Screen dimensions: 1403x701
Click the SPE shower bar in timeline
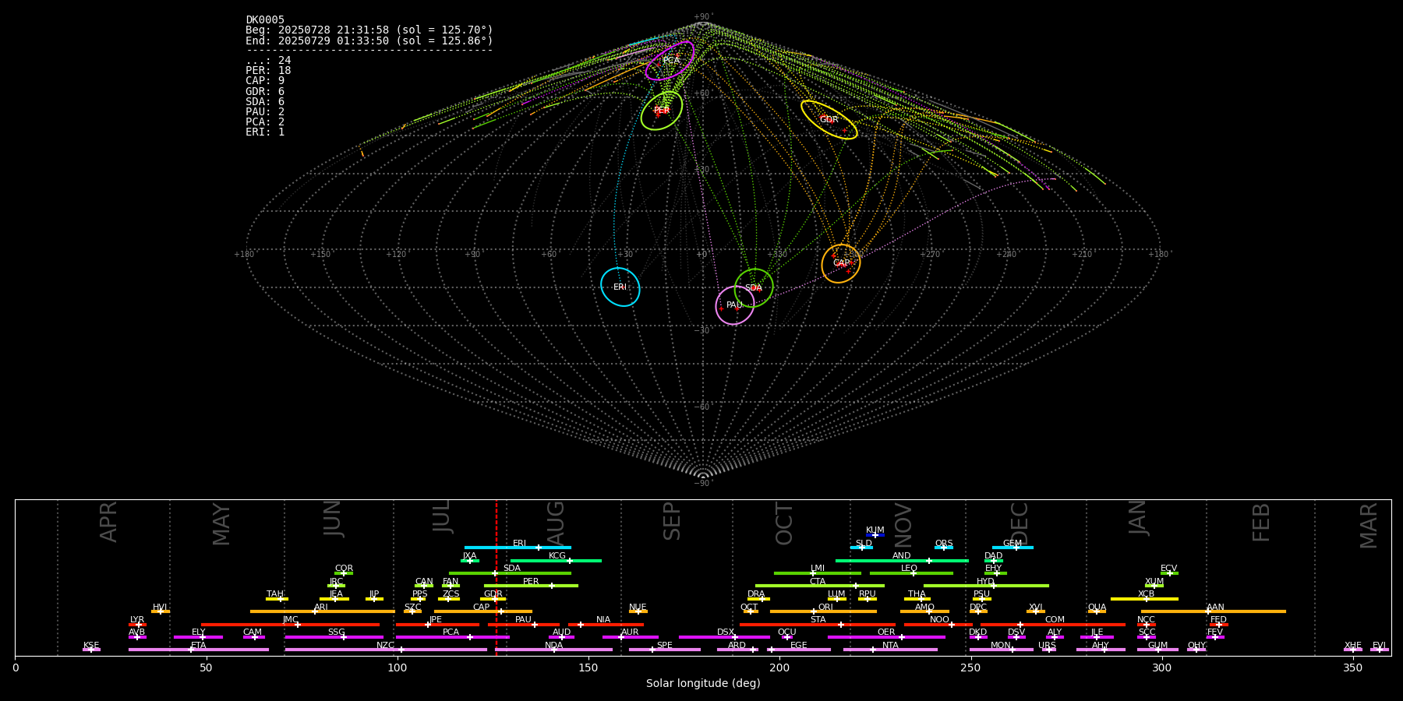coord(665,650)
